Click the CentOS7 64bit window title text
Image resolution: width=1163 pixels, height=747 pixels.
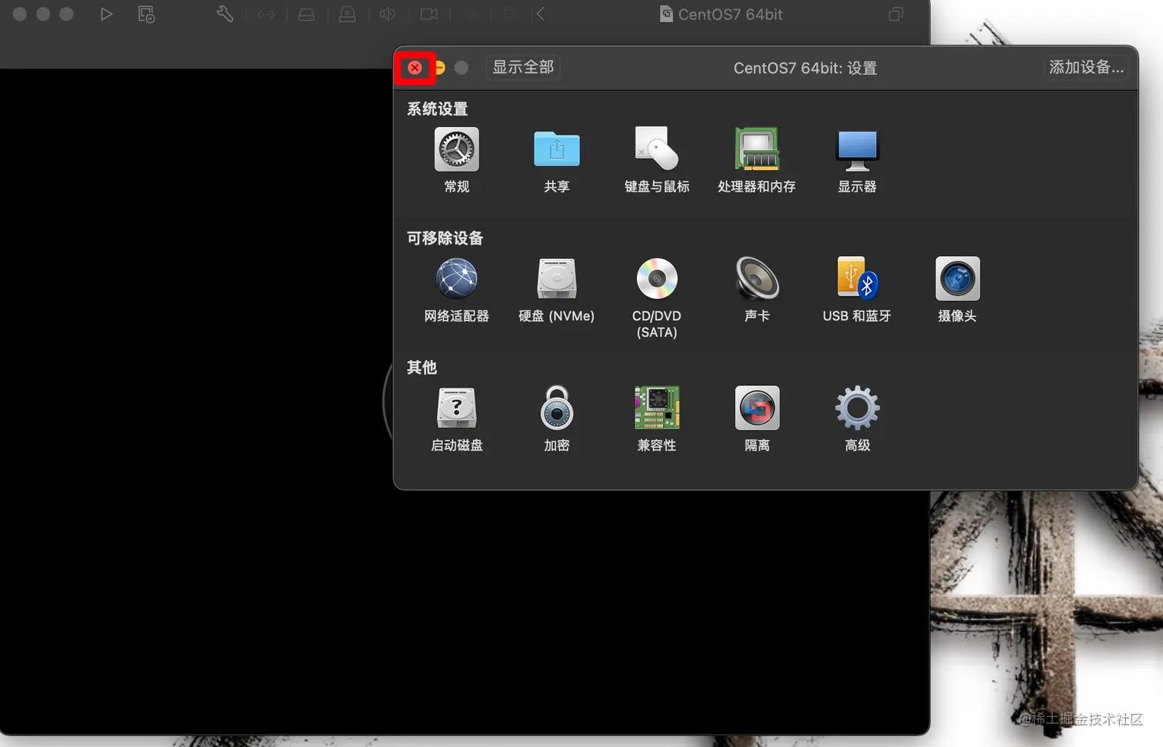(x=731, y=14)
